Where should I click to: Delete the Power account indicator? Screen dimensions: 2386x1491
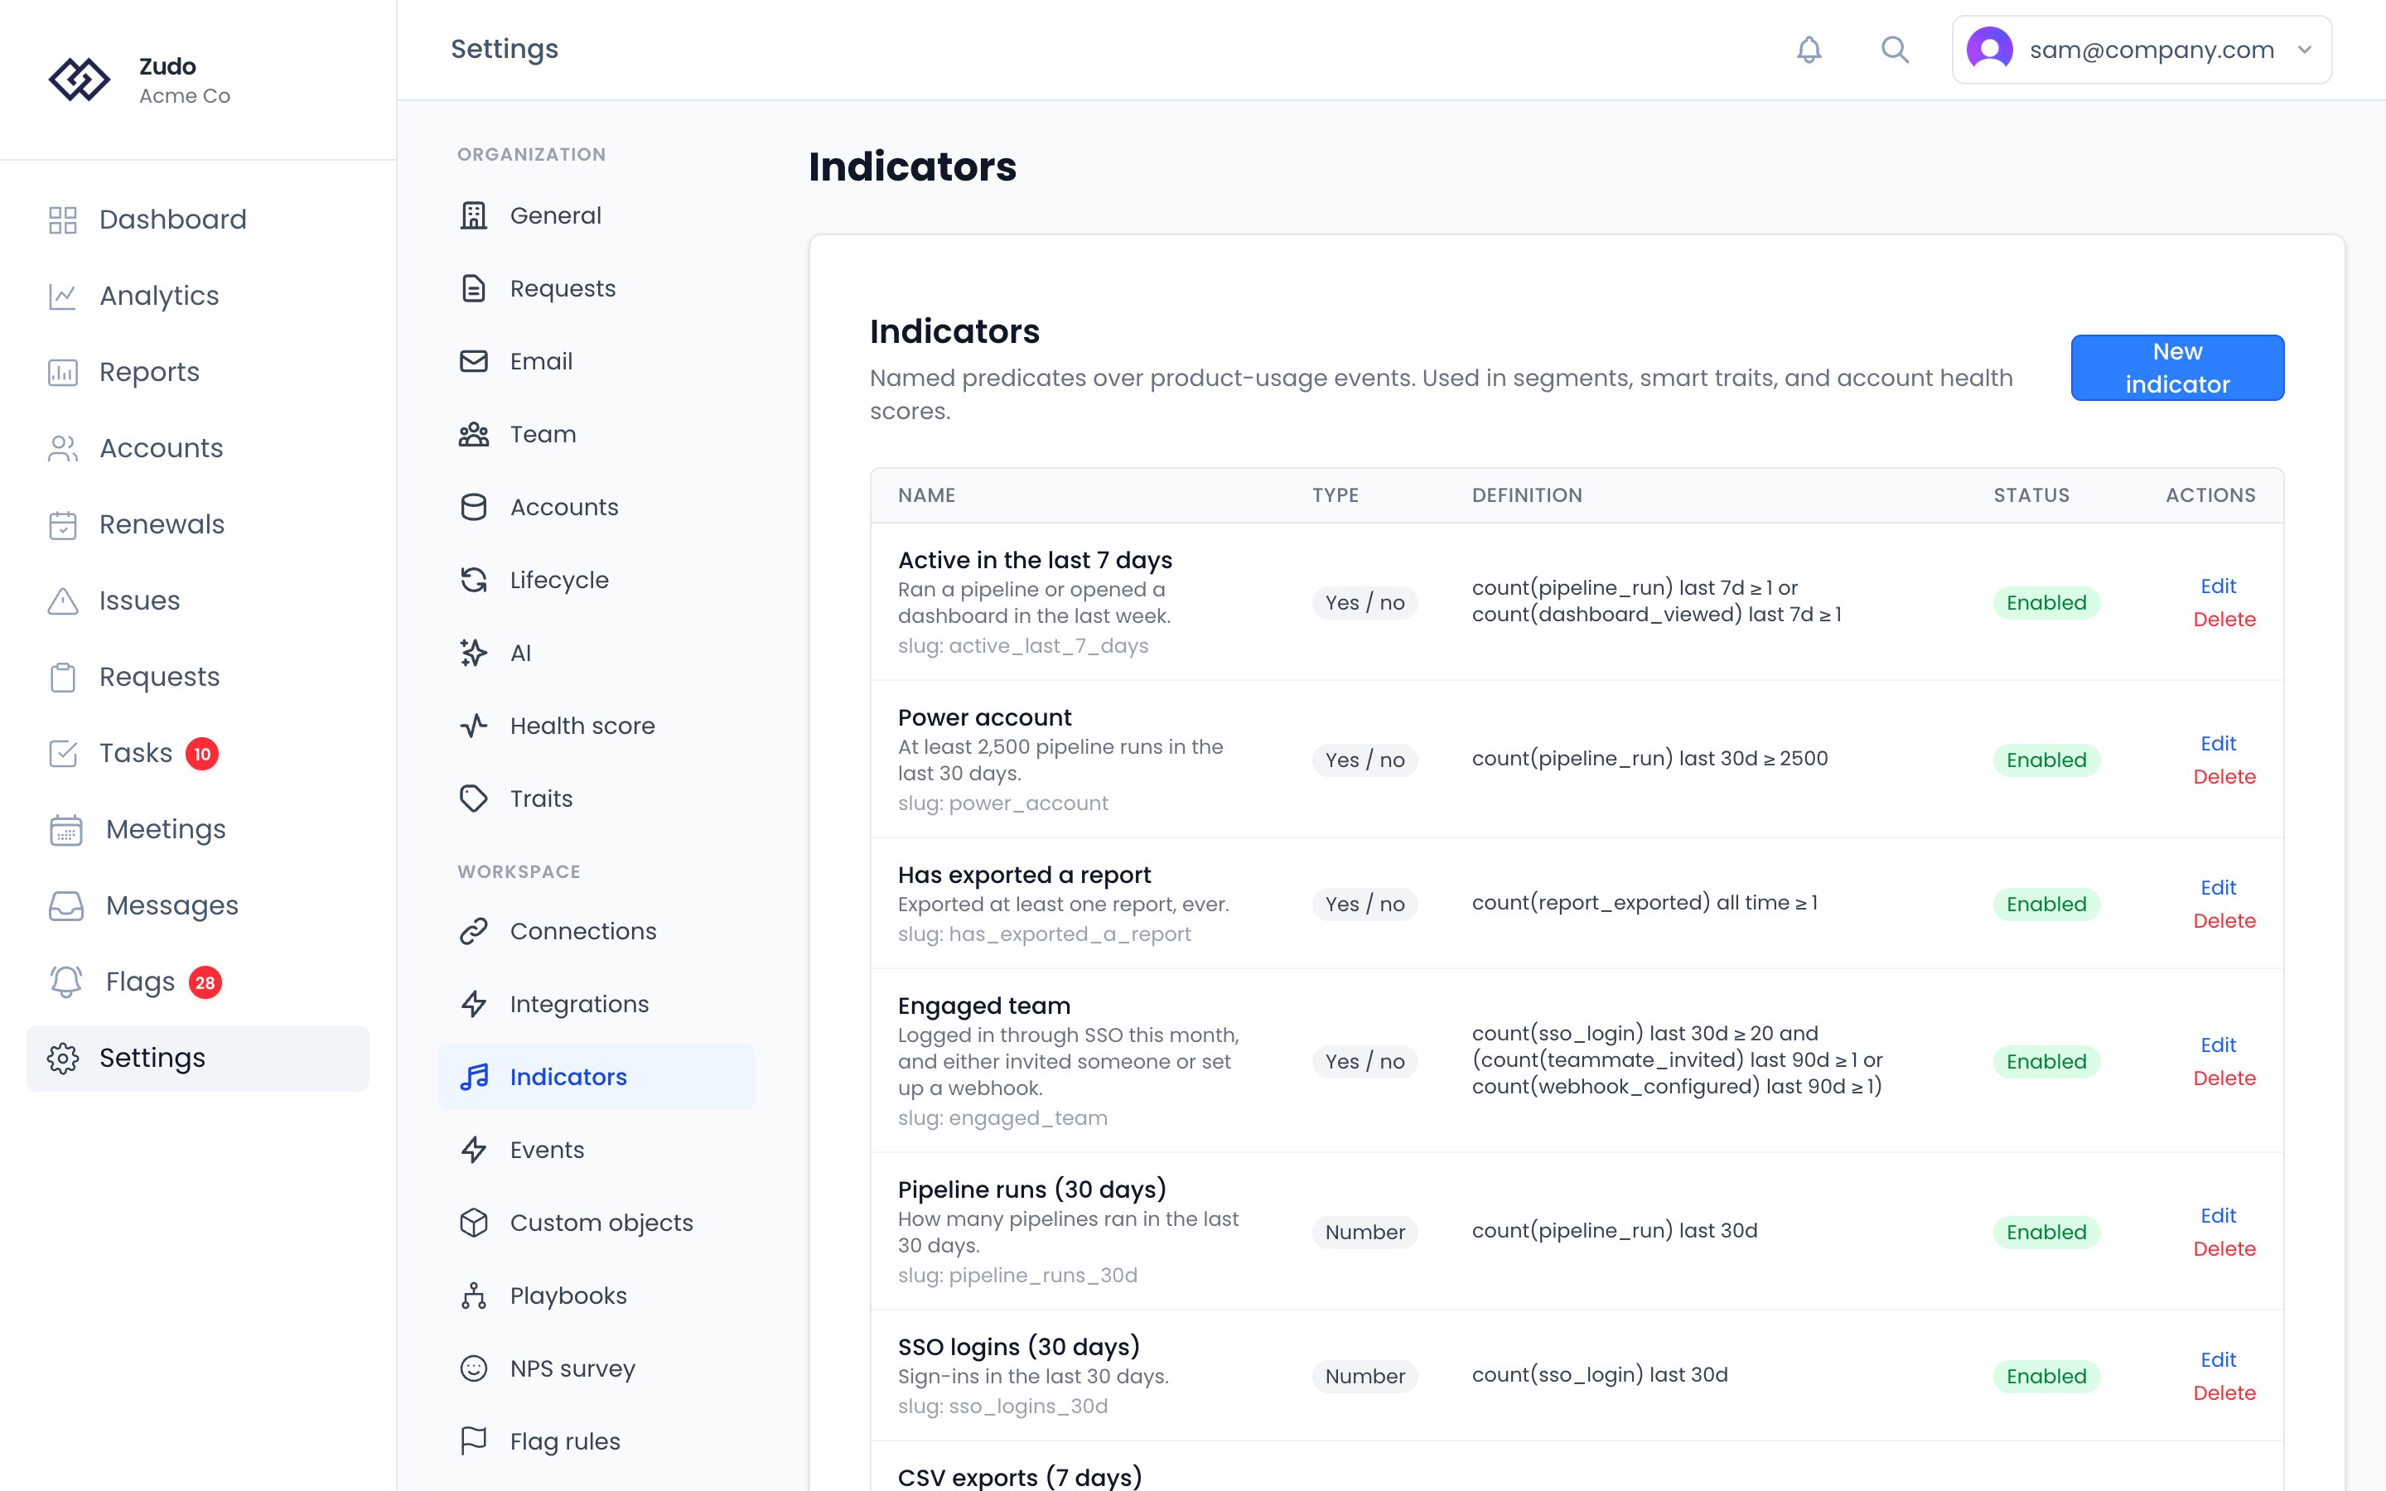[x=2224, y=777]
